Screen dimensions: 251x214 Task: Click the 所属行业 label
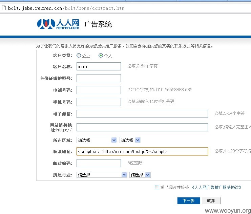pyautogui.click(x=63, y=175)
